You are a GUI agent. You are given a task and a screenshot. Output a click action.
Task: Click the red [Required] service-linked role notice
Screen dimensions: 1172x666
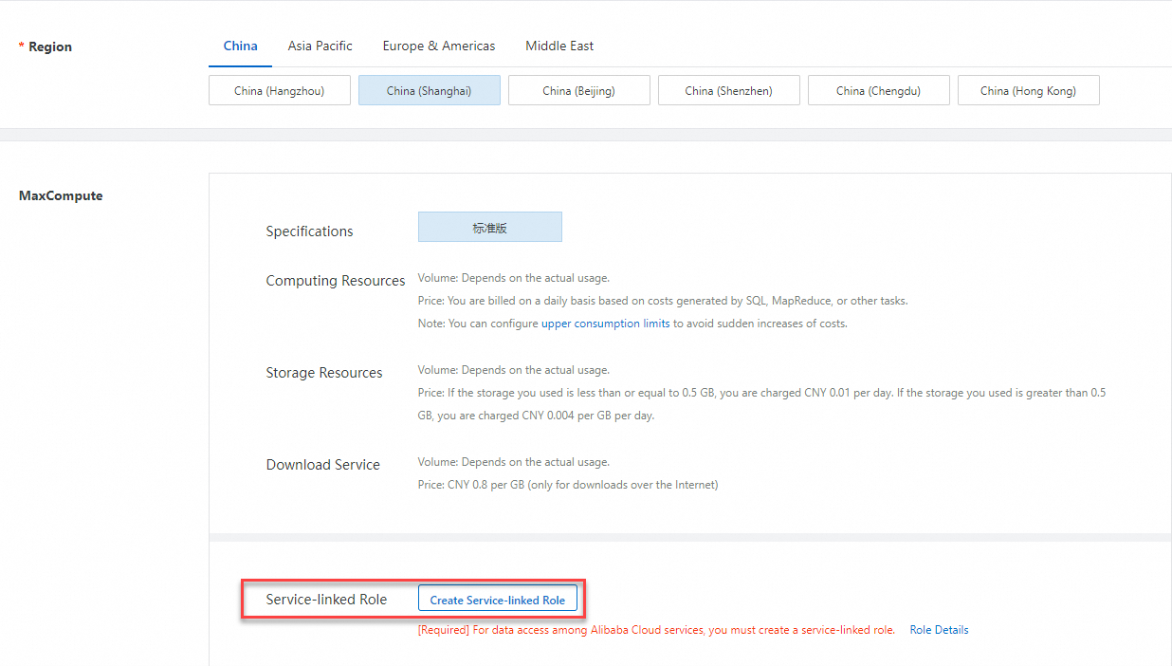656,630
